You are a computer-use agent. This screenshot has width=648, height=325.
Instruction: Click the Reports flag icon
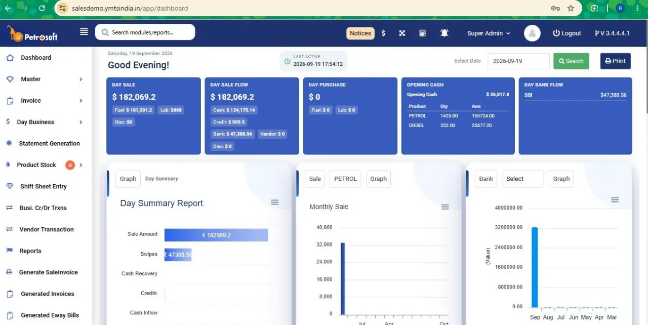click(x=9, y=251)
